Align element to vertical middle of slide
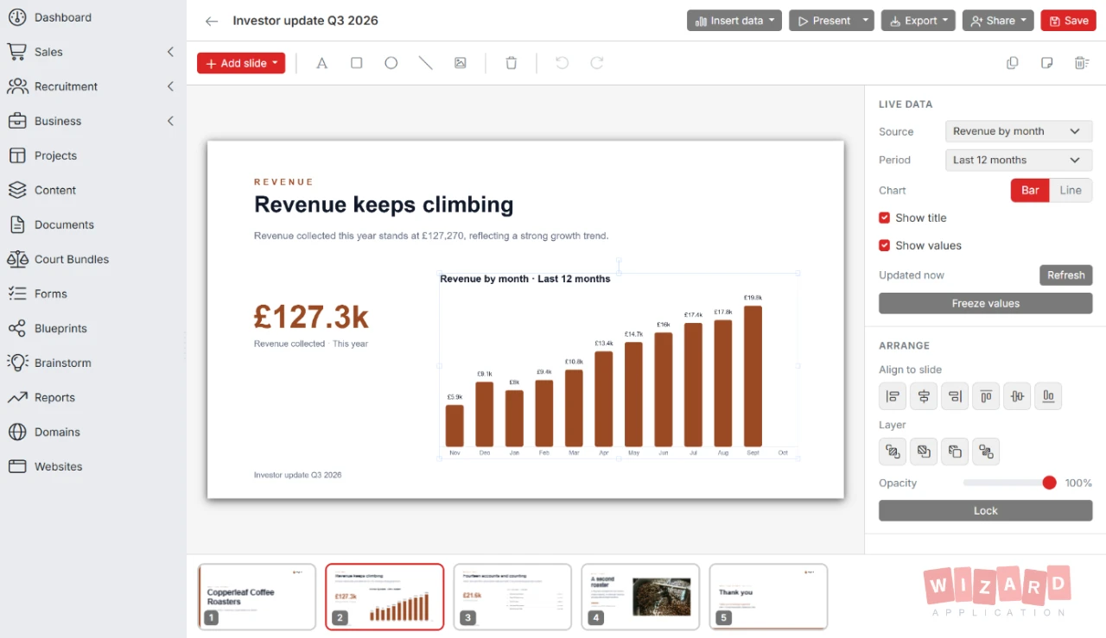 (x=1017, y=396)
